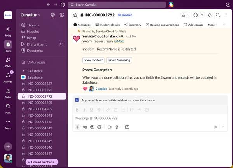The width and height of the screenshot is (233, 168).
Task: Toggle the heart reaction on the message
Action: coord(85,89)
